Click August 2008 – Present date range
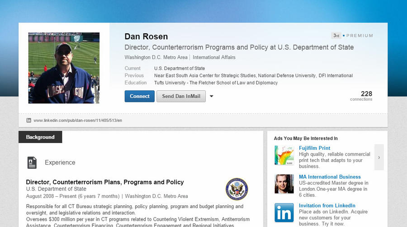Screen dimensions: 407x227 (73, 196)
